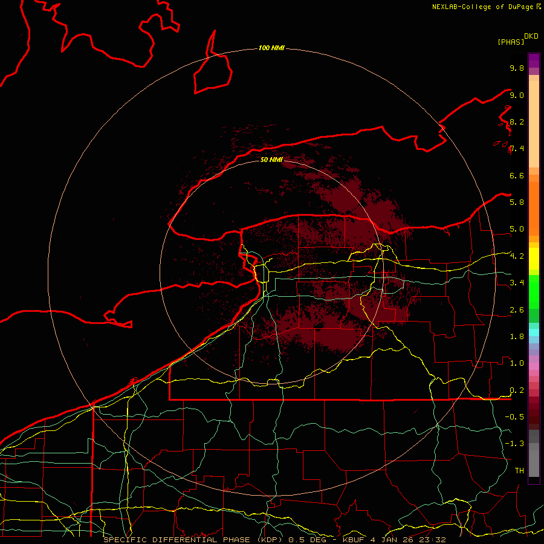
Task: Click the 6.6 scale value
Action: [x=517, y=175]
